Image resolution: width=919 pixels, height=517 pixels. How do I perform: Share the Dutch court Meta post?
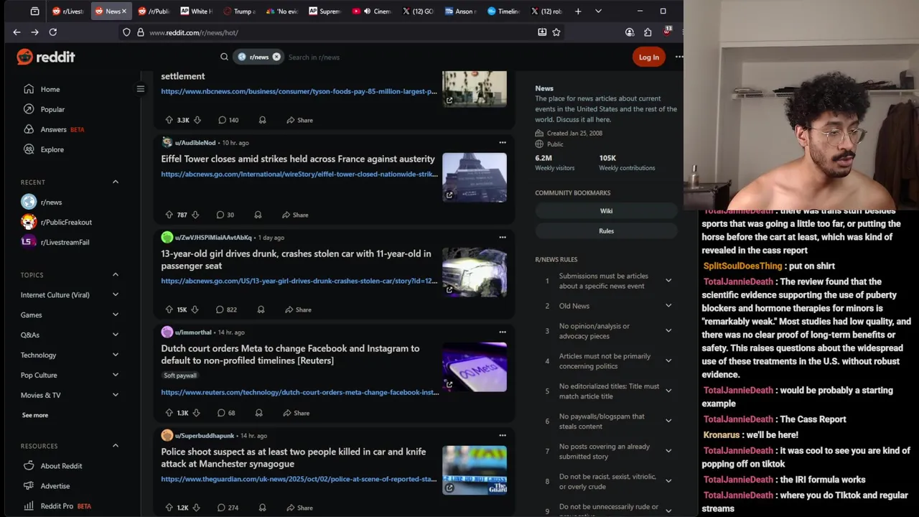tap(296, 413)
